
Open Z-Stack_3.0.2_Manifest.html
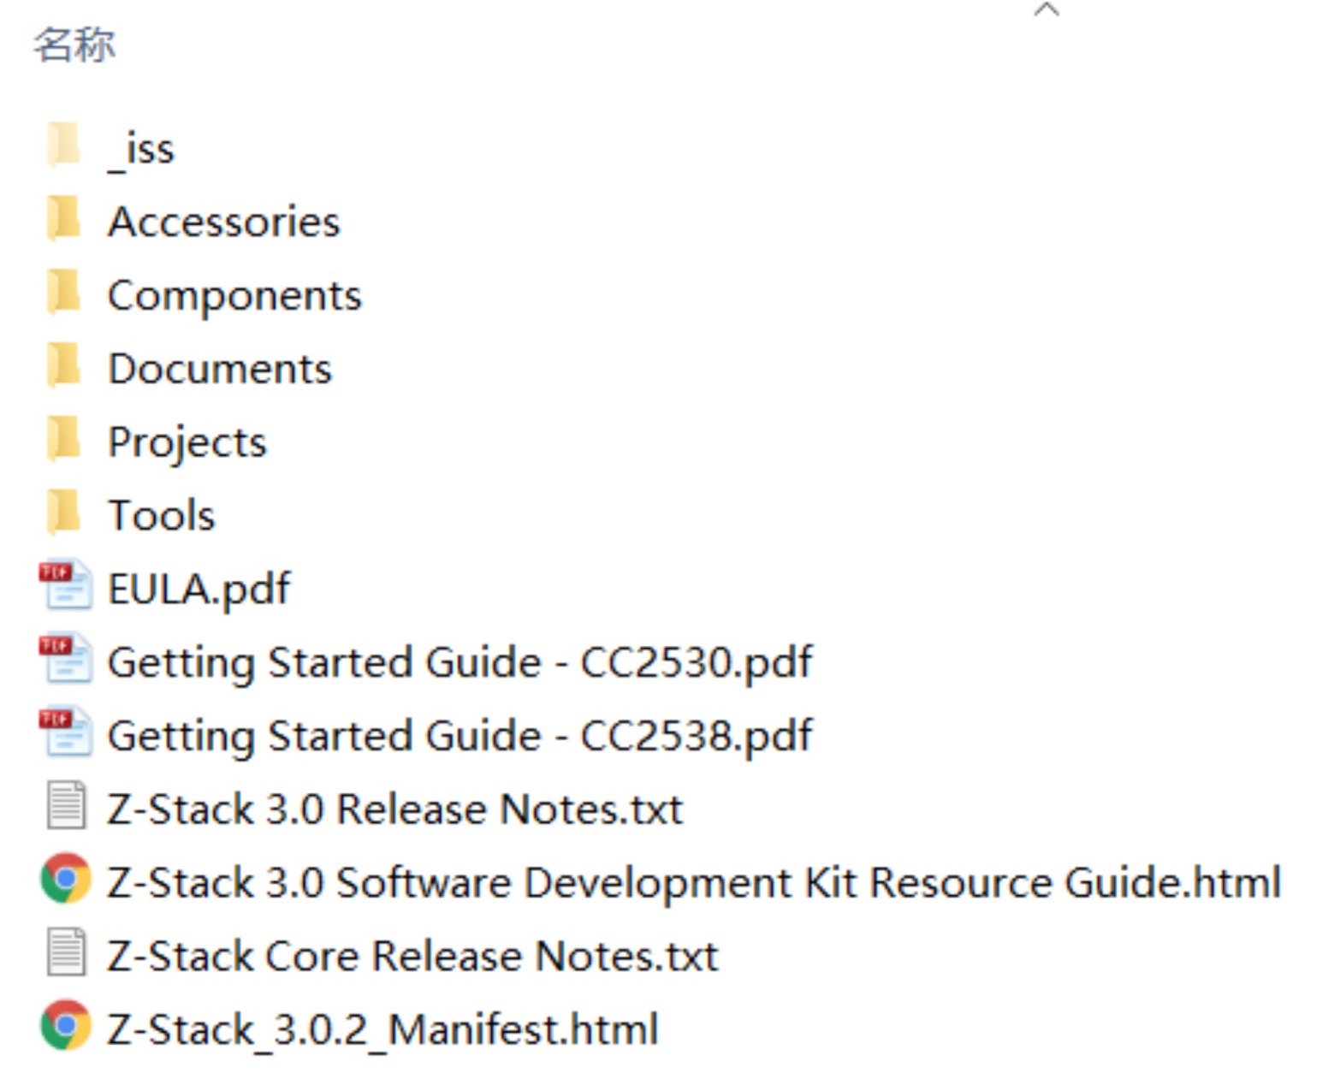(382, 1029)
